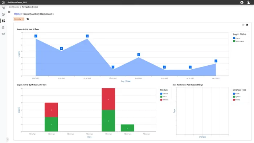
Task: Click Logon Activity By Module Last 7 Days title
Action: pos(32,85)
